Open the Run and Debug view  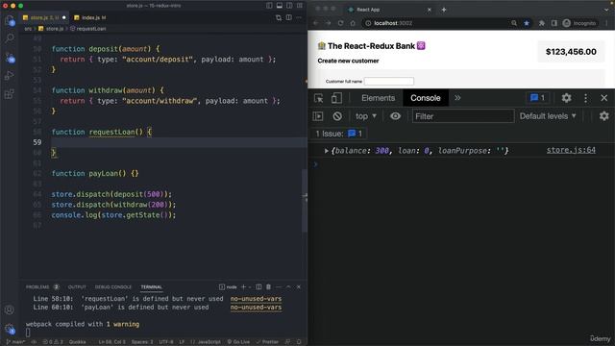click(10, 75)
